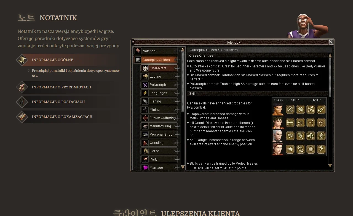Click the bow above circle skill icon
The image size is (353, 216).
click(x=321, y=123)
